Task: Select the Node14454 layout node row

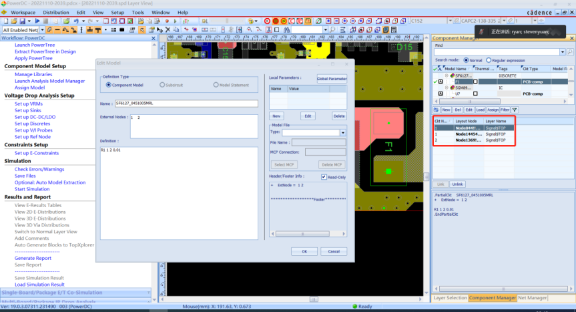Action: click(474, 134)
